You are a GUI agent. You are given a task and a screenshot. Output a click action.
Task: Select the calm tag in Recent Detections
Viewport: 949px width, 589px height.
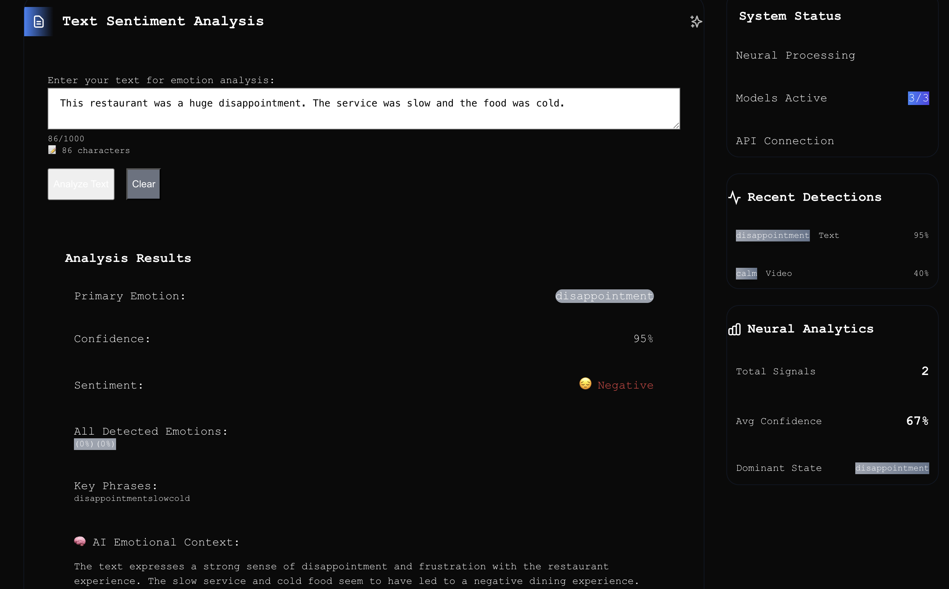pos(746,274)
